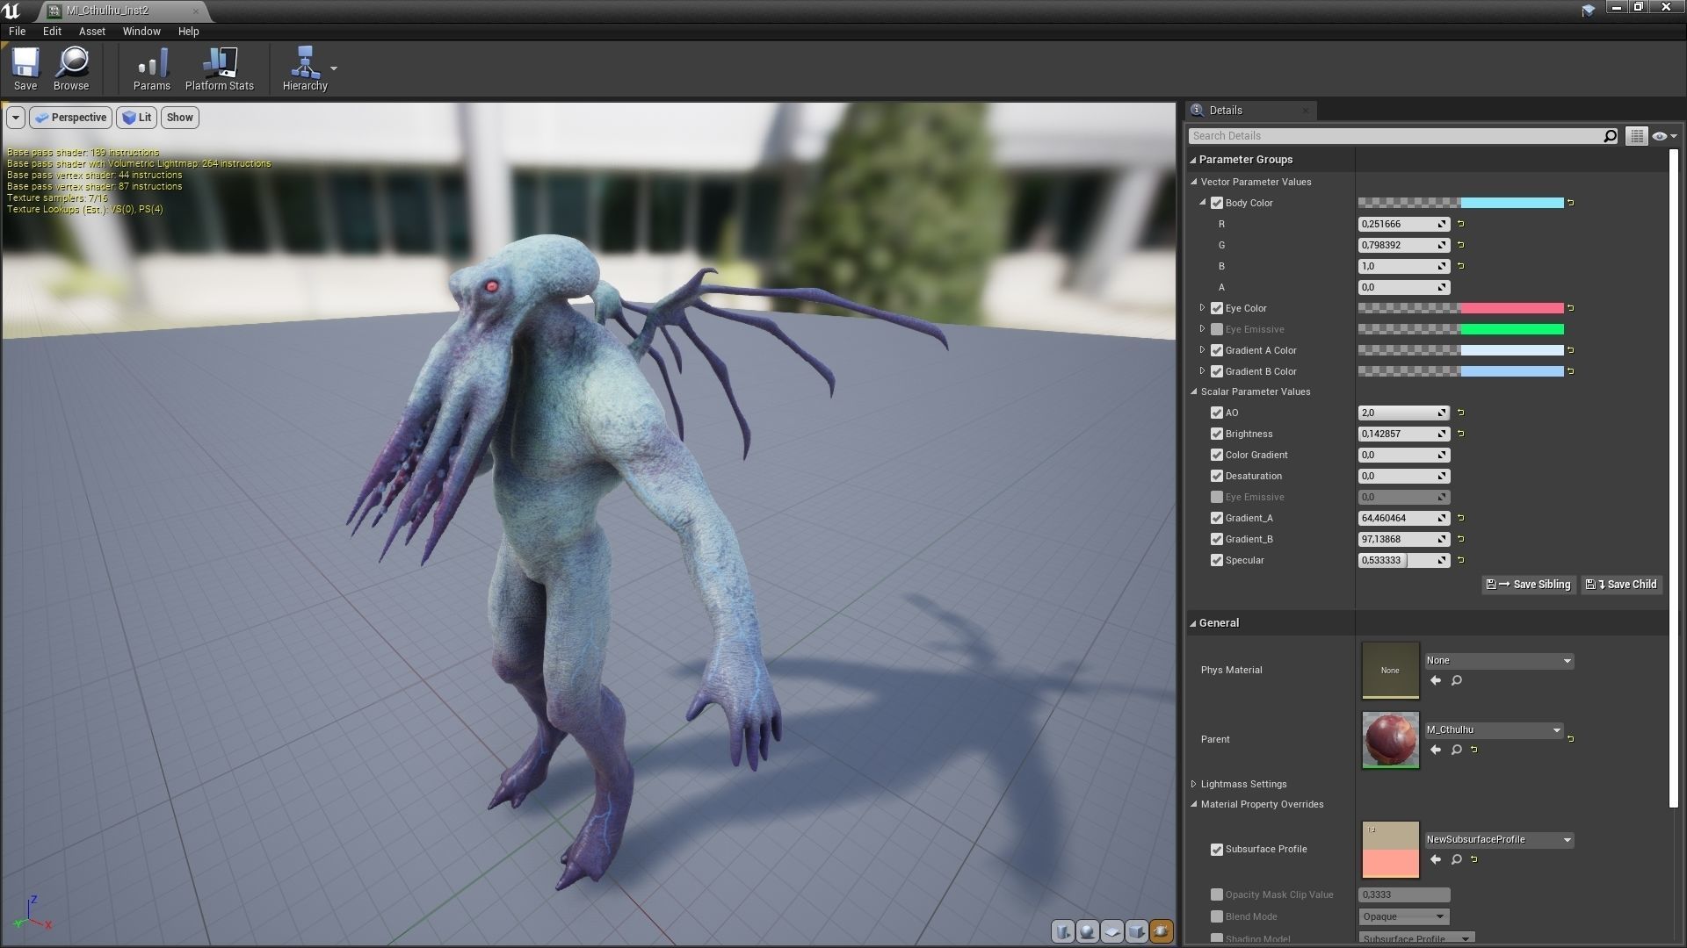Set preview mesh to cylinder primitive
The image size is (1687, 948).
(x=1063, y=931)
